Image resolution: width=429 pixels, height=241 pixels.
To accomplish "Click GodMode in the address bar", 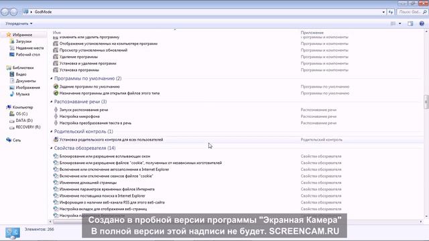I will click(x=43, y=12).
